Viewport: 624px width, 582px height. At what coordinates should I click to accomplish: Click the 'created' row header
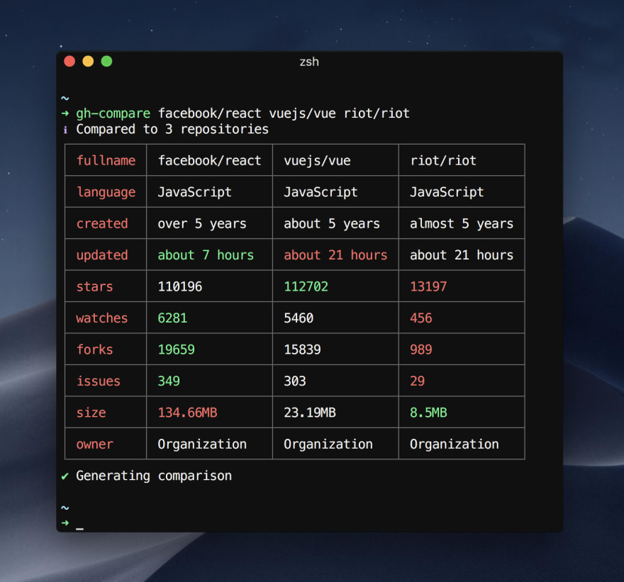102,223
